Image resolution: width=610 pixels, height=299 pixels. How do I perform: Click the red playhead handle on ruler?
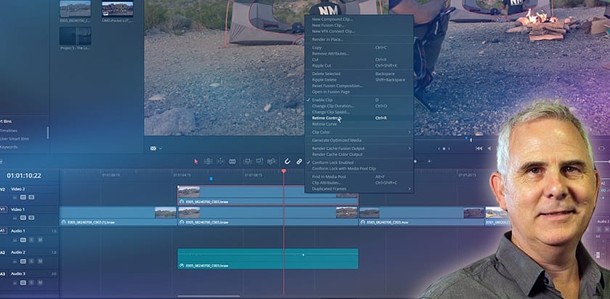point(284,171)
